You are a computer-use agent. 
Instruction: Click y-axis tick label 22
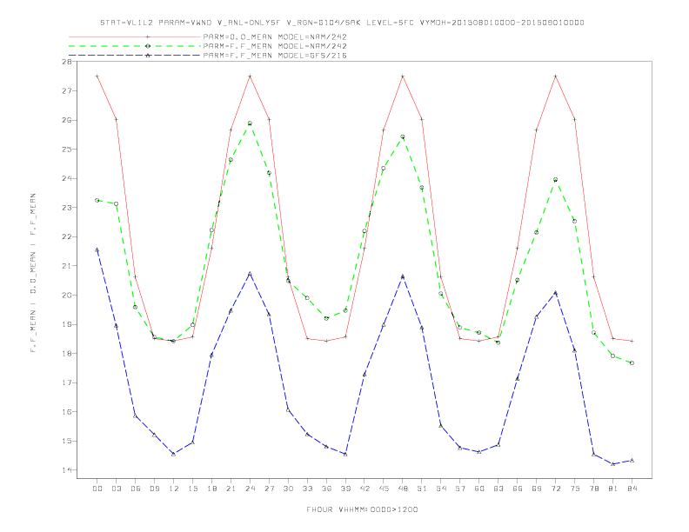pyautogui.click(x=67, y=237)
